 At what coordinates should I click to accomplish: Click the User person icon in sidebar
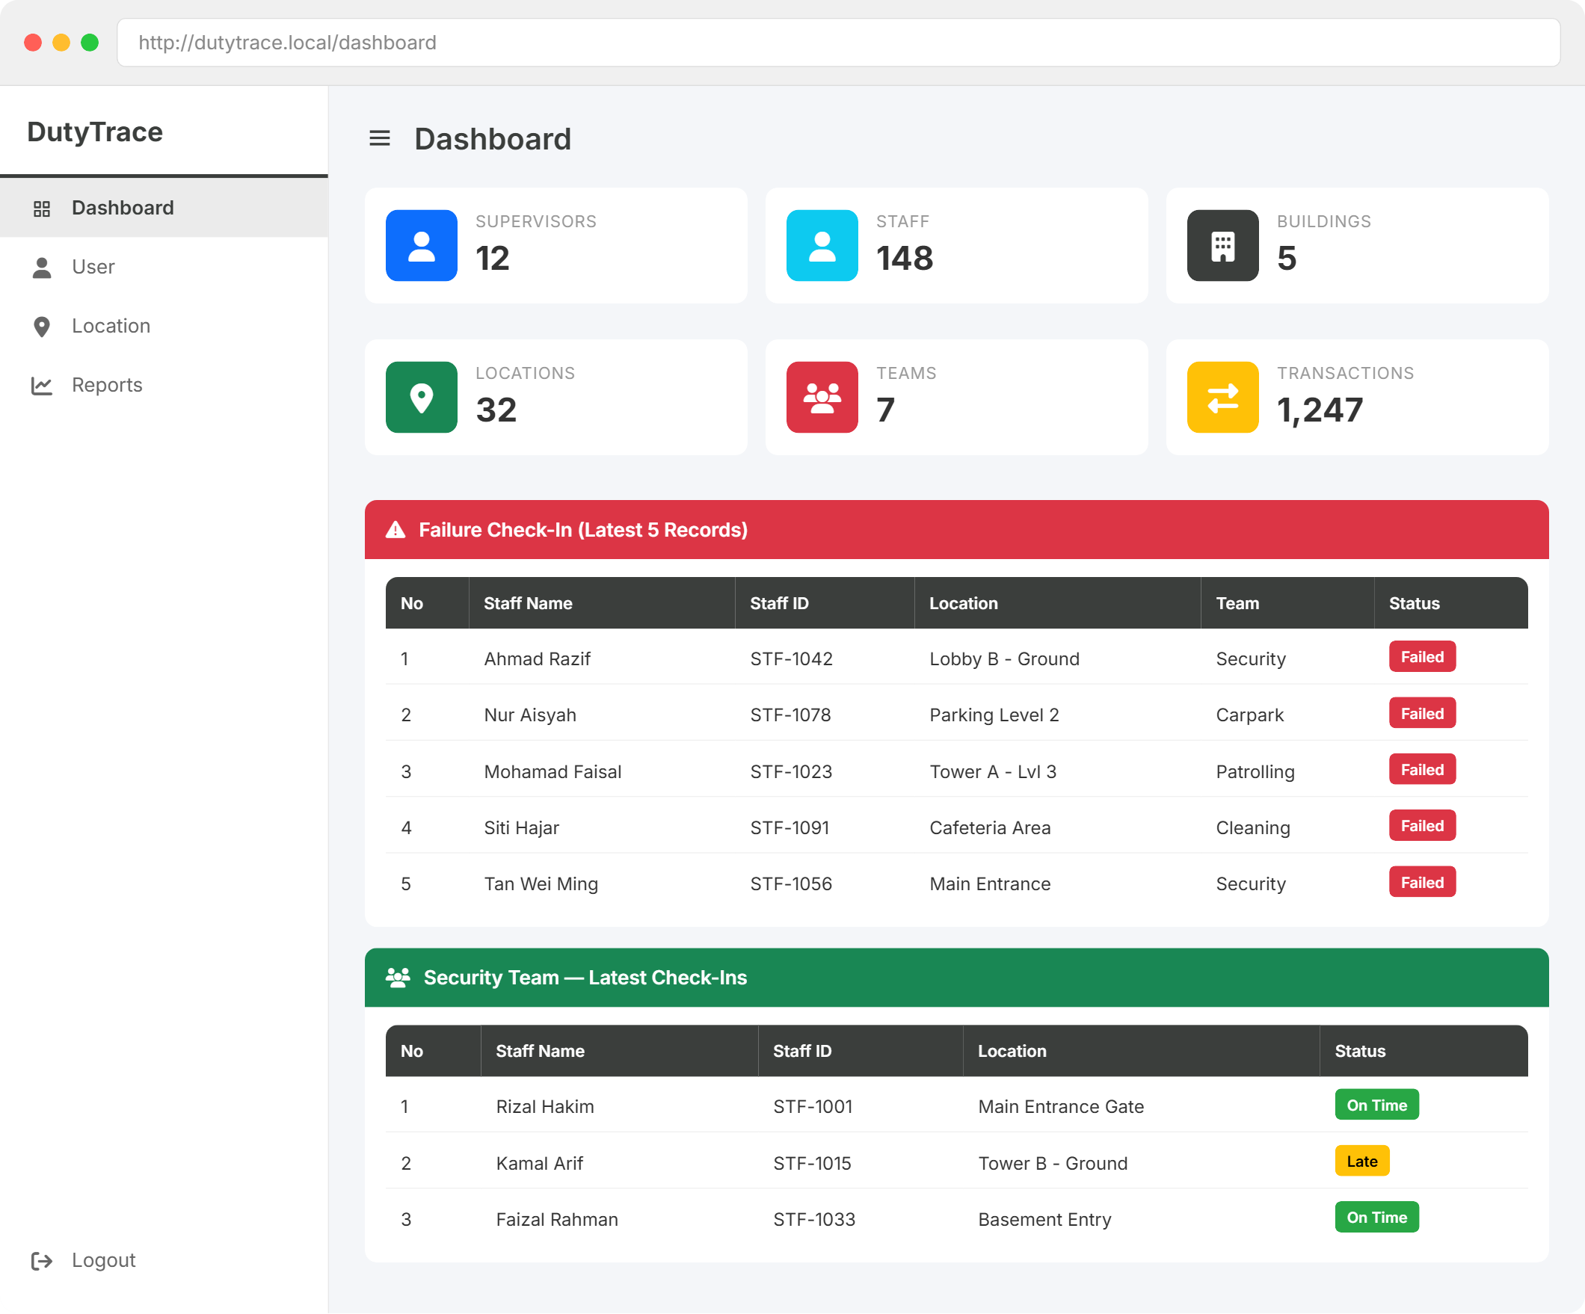pyautogui.click(x=43, y=267)
